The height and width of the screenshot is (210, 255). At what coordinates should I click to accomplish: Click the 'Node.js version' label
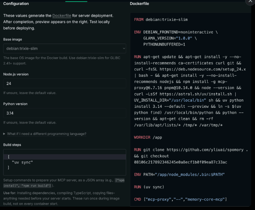16,74
